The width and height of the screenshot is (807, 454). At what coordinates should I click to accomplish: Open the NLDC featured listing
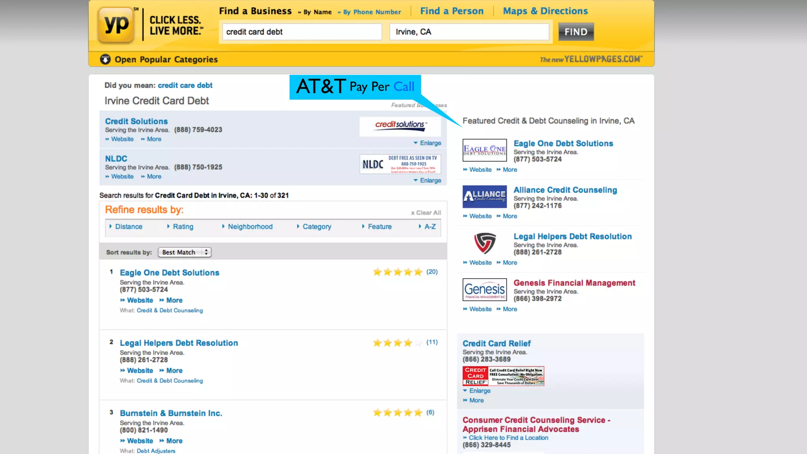coord(116,159)
